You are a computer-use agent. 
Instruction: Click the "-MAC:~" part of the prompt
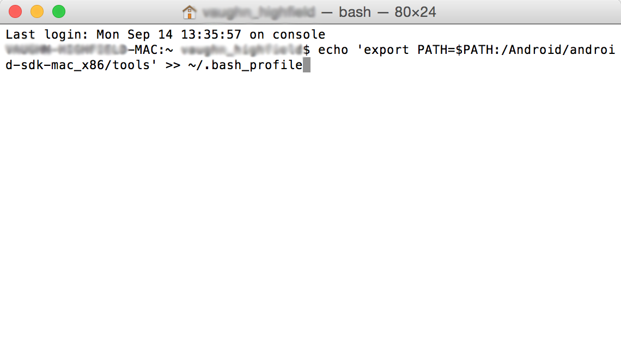coord(150,51)
